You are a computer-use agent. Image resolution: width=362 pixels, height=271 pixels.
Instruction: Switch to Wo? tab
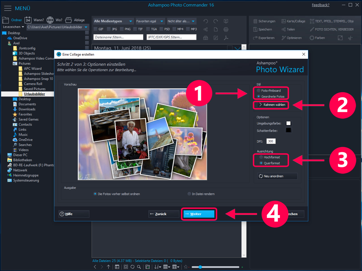coord(54,20)
